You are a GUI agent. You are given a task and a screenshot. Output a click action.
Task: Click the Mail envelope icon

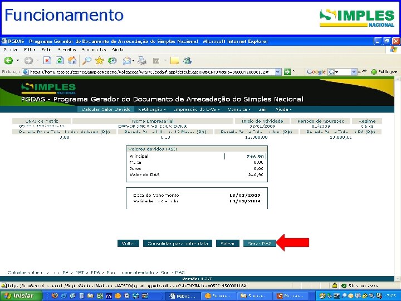coord(127,61)
